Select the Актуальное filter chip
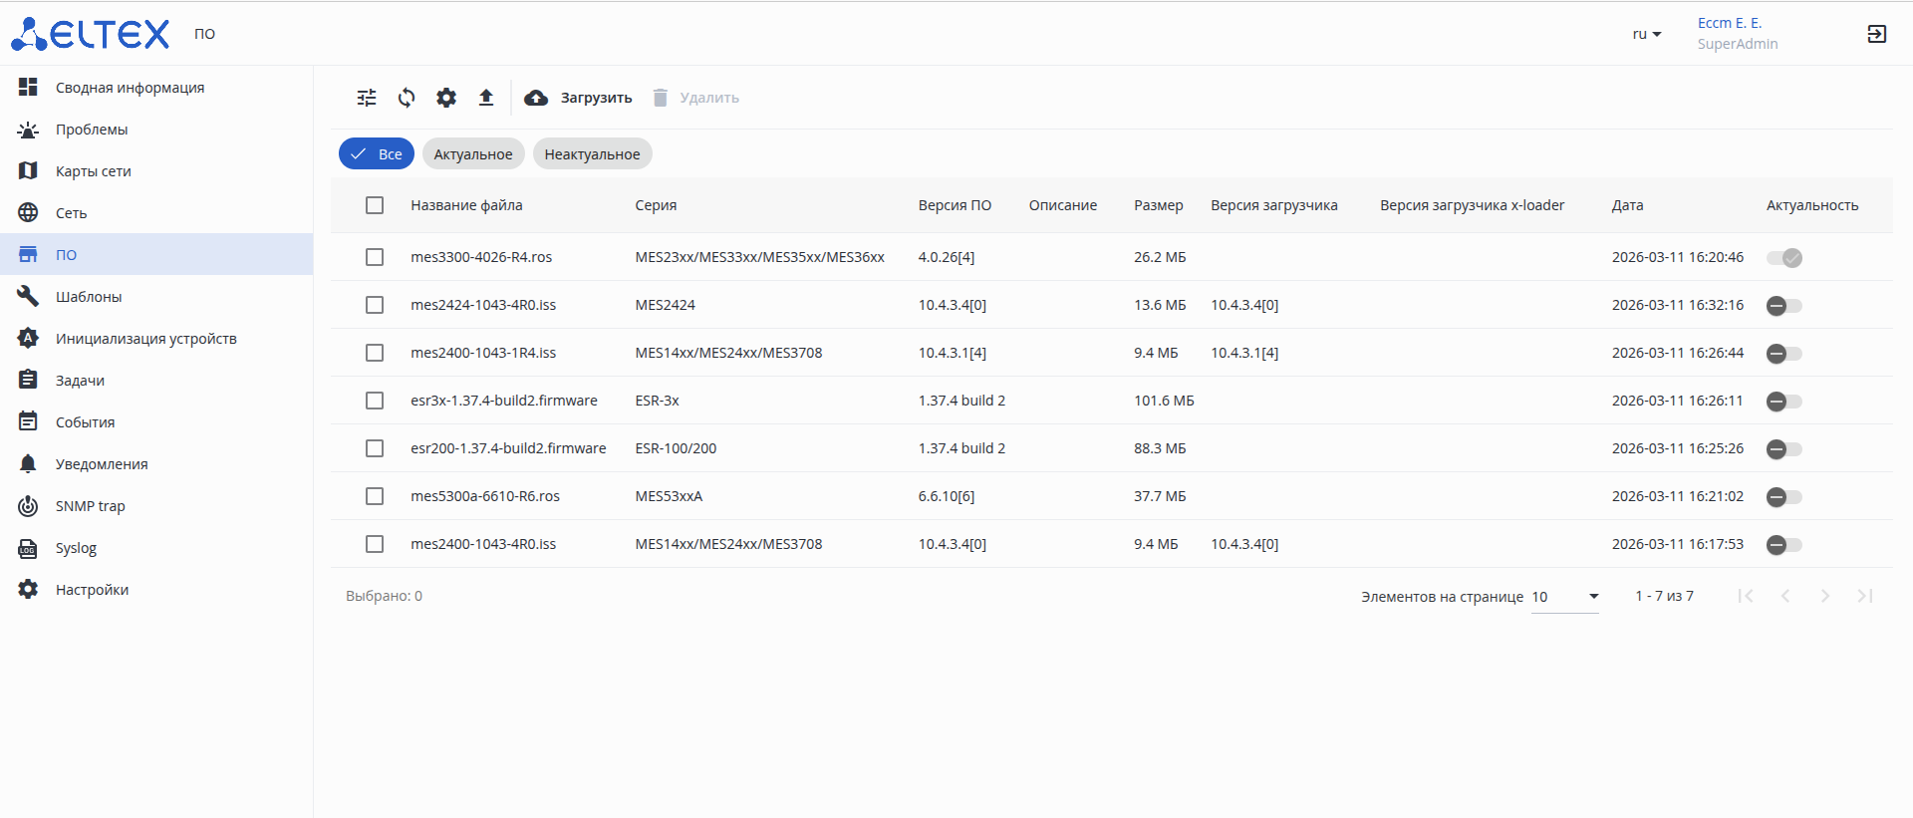 click(x=472, y=154)
